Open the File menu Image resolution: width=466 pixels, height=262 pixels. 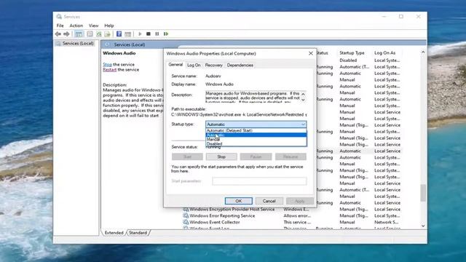[x=60, y=25]
